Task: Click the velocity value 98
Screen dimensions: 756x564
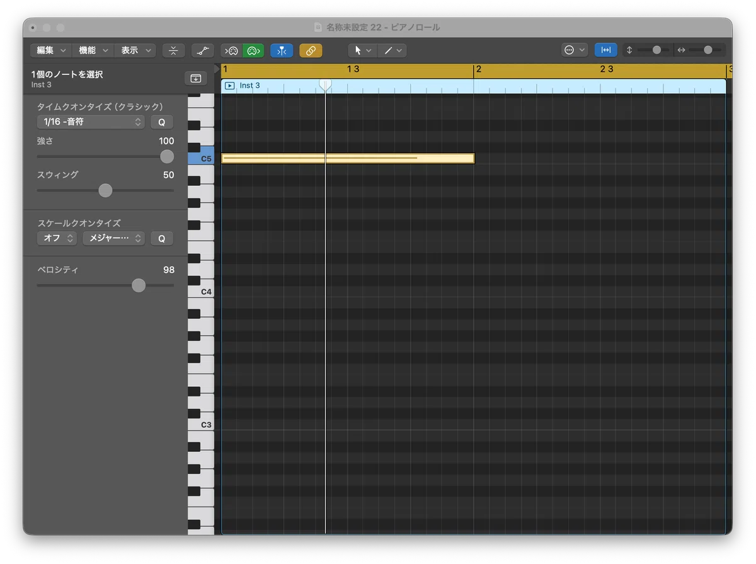Action: point(168,270)
